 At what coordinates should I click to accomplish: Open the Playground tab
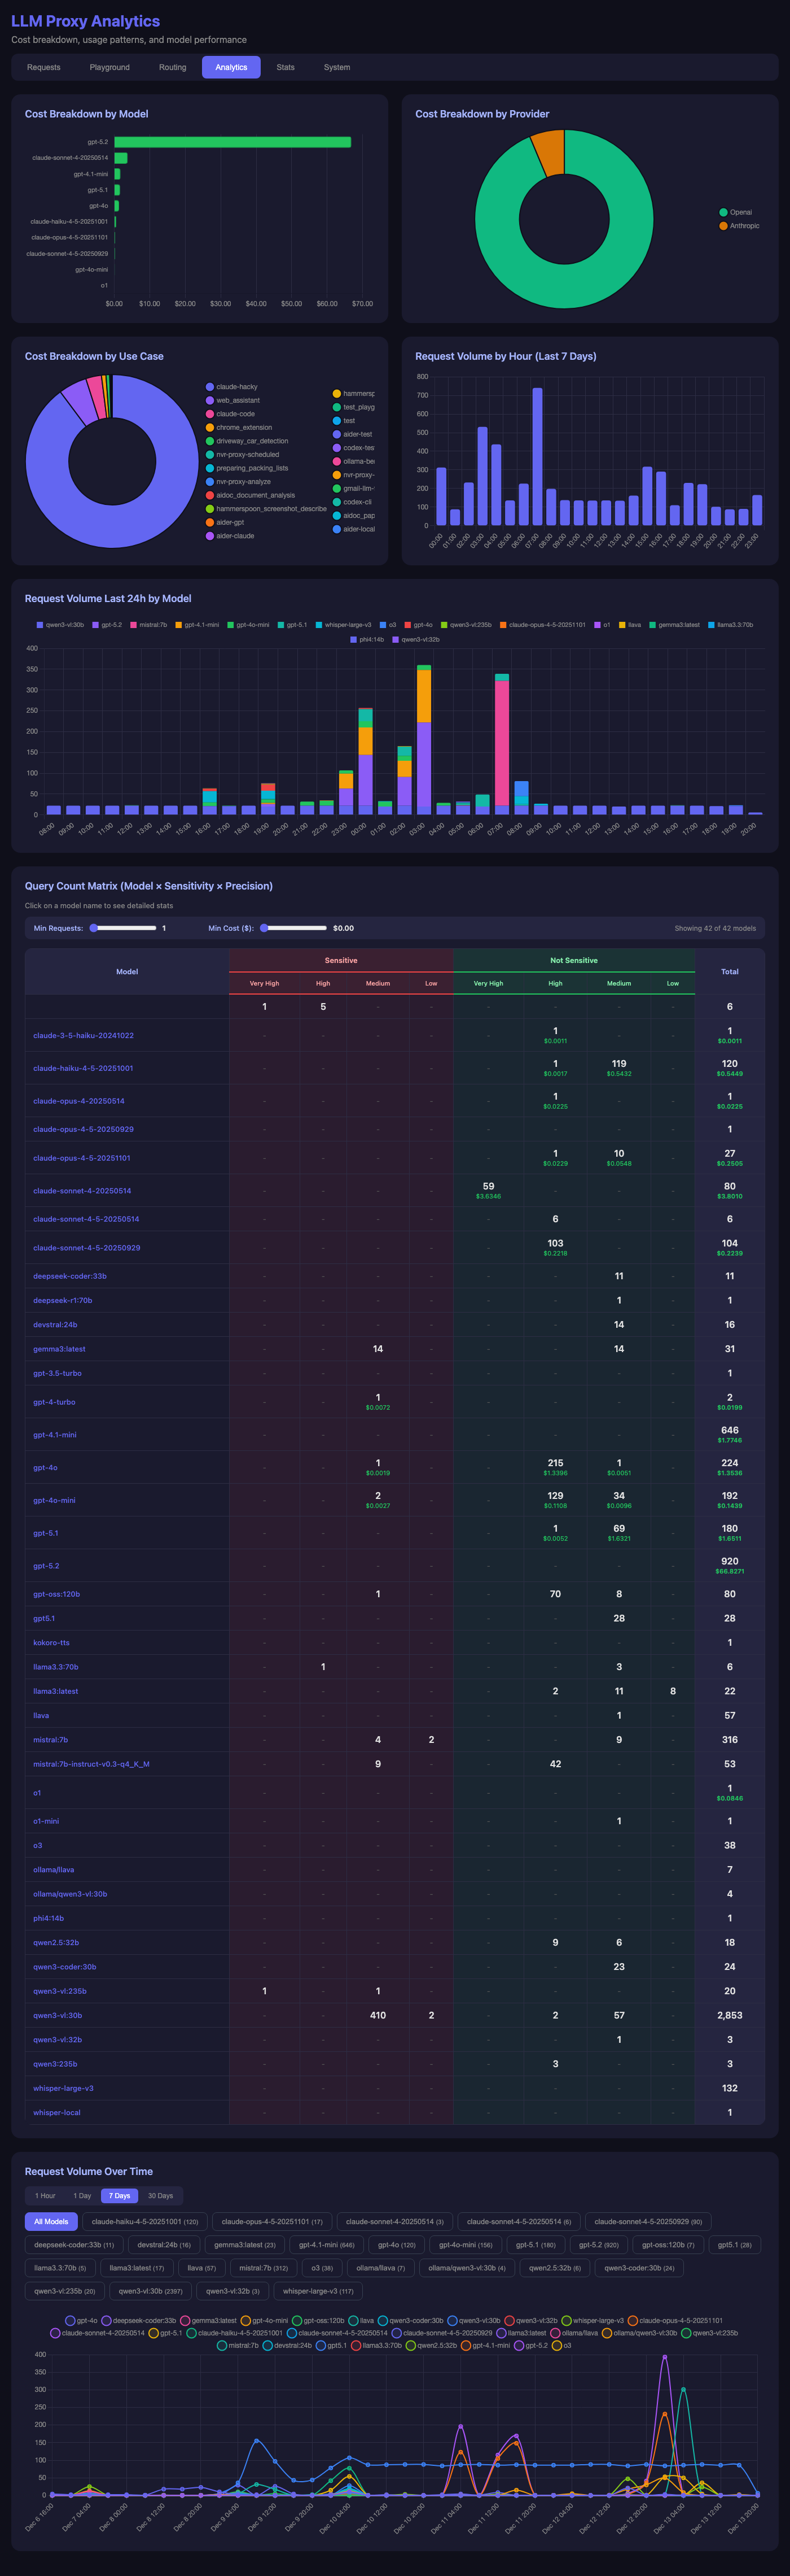coord(109,67)
